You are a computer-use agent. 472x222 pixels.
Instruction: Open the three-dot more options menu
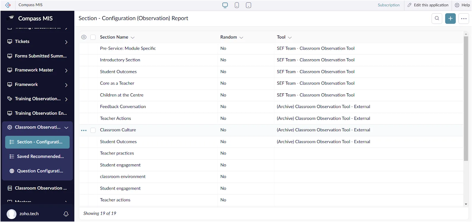pos(464,18)
